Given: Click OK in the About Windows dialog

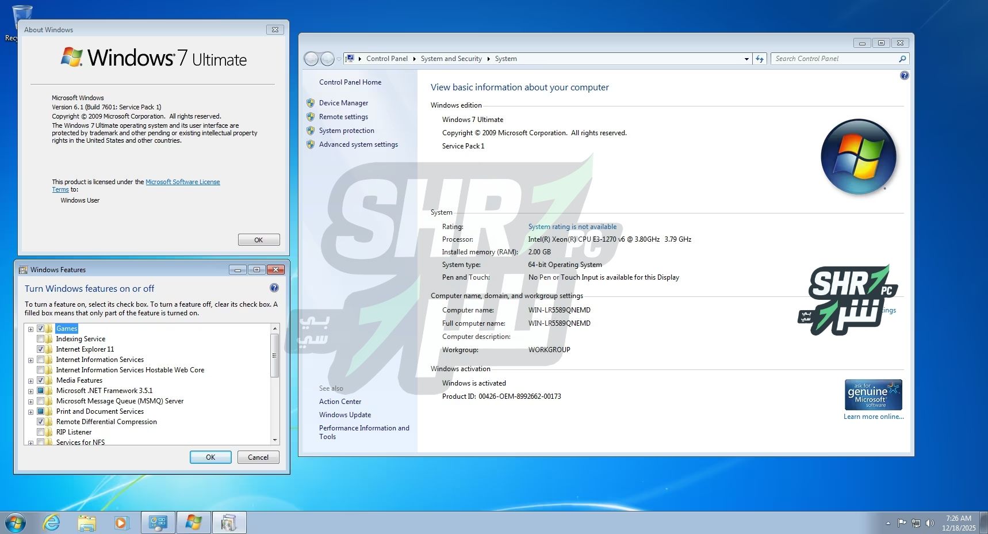Looking at the screenshot, I should coord(258,239).
